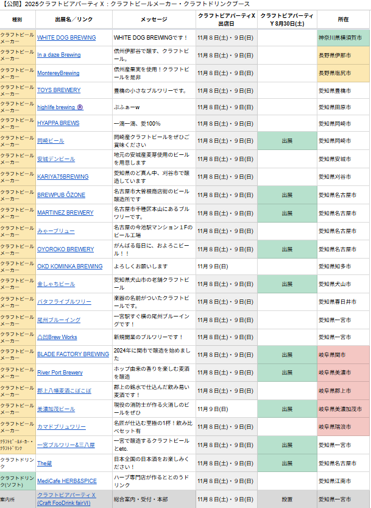Viewport: 371px width, 508px height.
Task: Open the KARIYA75BREWING link
Action: click(63, 177)
